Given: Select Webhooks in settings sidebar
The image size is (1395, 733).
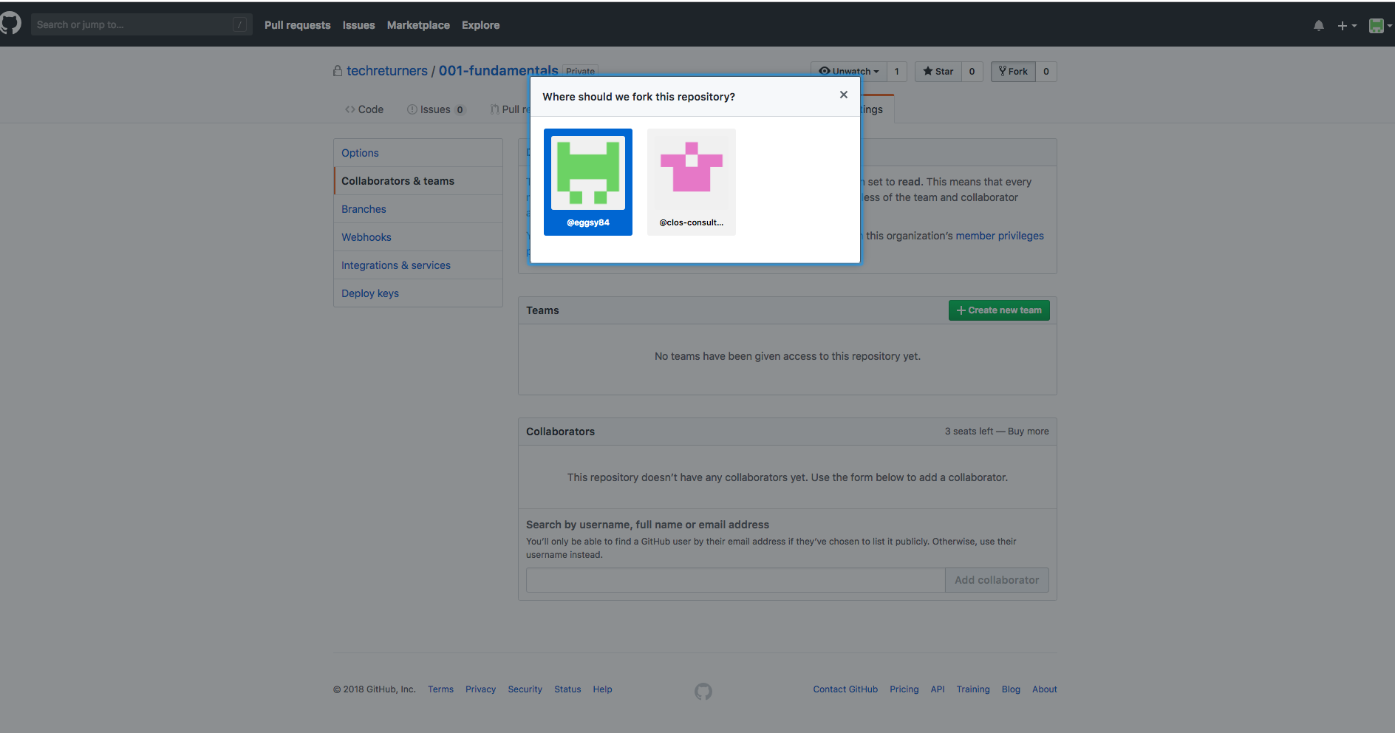Looking at the screenshot, I should click(418, 237).
